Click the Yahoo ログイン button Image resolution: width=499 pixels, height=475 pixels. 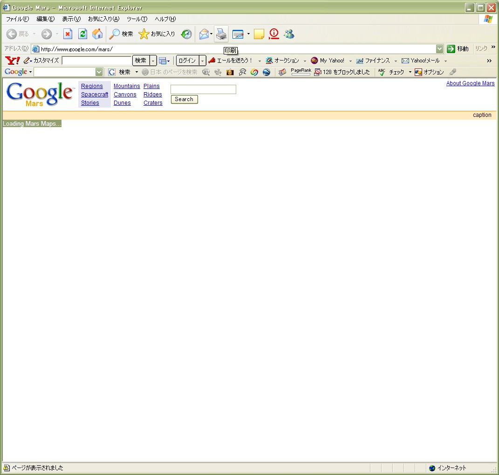[x=187, y=61]
